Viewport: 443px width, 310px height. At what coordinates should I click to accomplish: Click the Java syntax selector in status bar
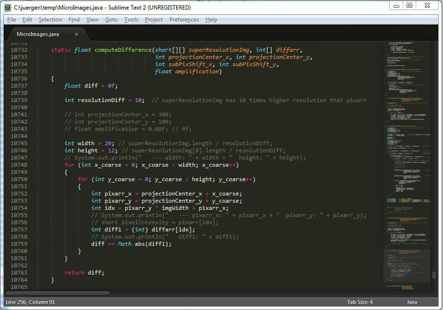click(x=412, y=302)
